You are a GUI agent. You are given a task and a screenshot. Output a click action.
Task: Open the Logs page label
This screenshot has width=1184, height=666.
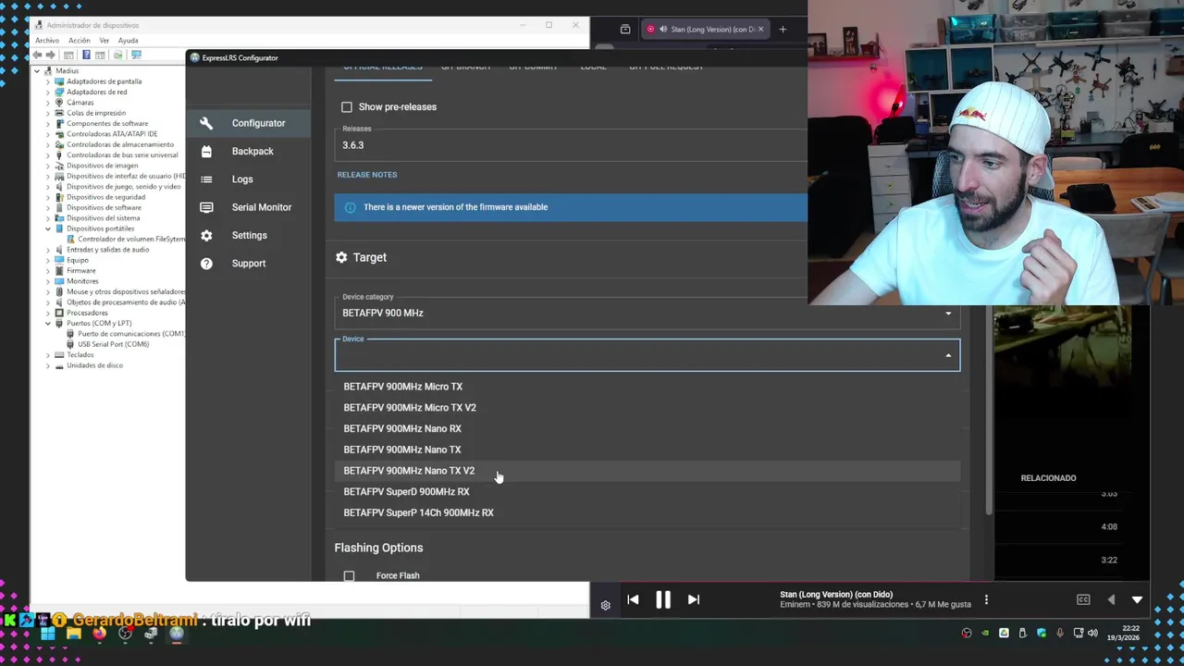[x=242, y=179]
